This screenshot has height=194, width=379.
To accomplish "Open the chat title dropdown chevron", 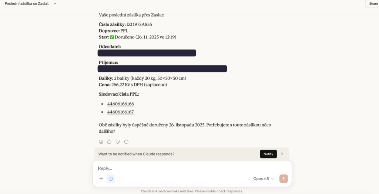I will point(55,4).
